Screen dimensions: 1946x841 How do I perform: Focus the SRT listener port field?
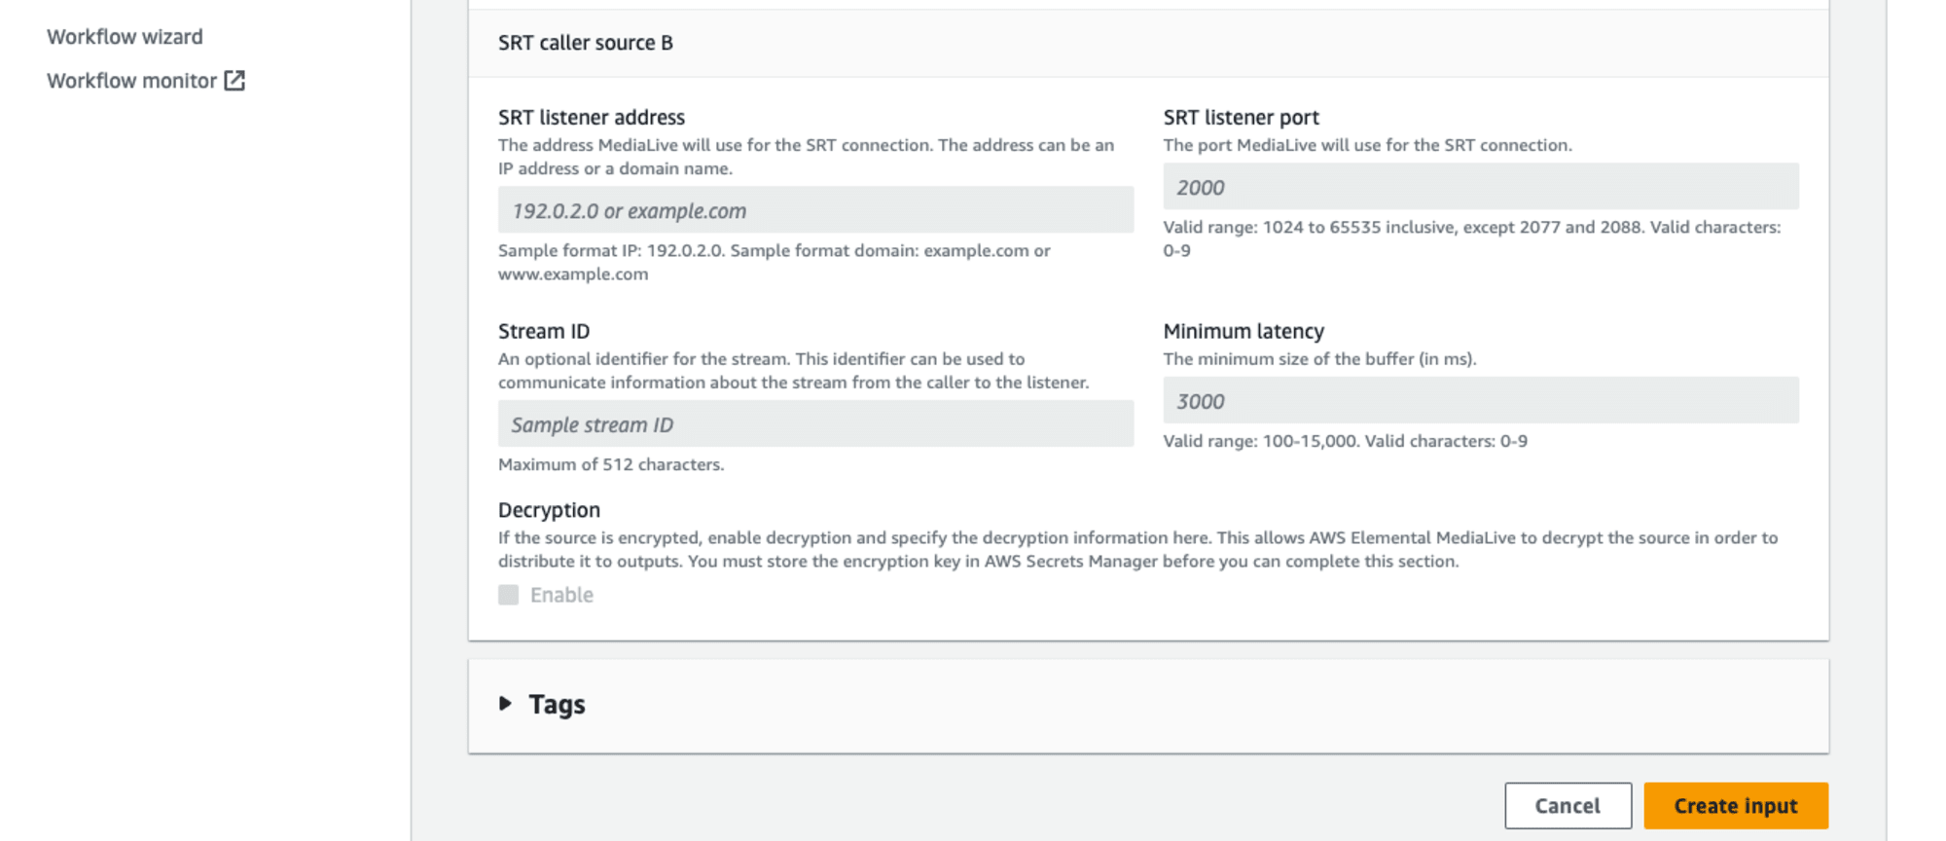point(1481,187)
